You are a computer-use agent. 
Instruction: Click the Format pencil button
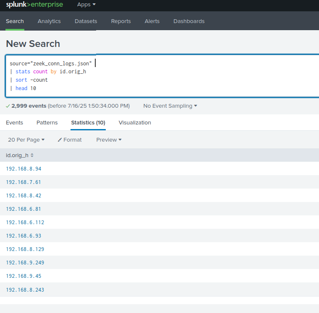[x=70, y=140]
